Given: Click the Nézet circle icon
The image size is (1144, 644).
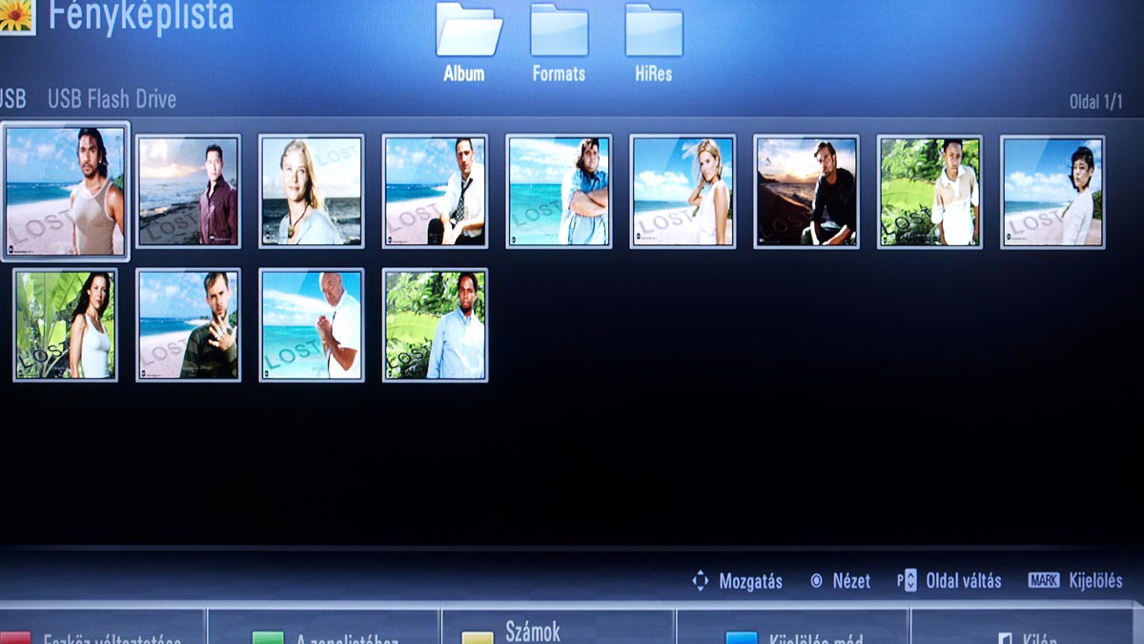Looking at the screenshot, I should pos(816,580).
